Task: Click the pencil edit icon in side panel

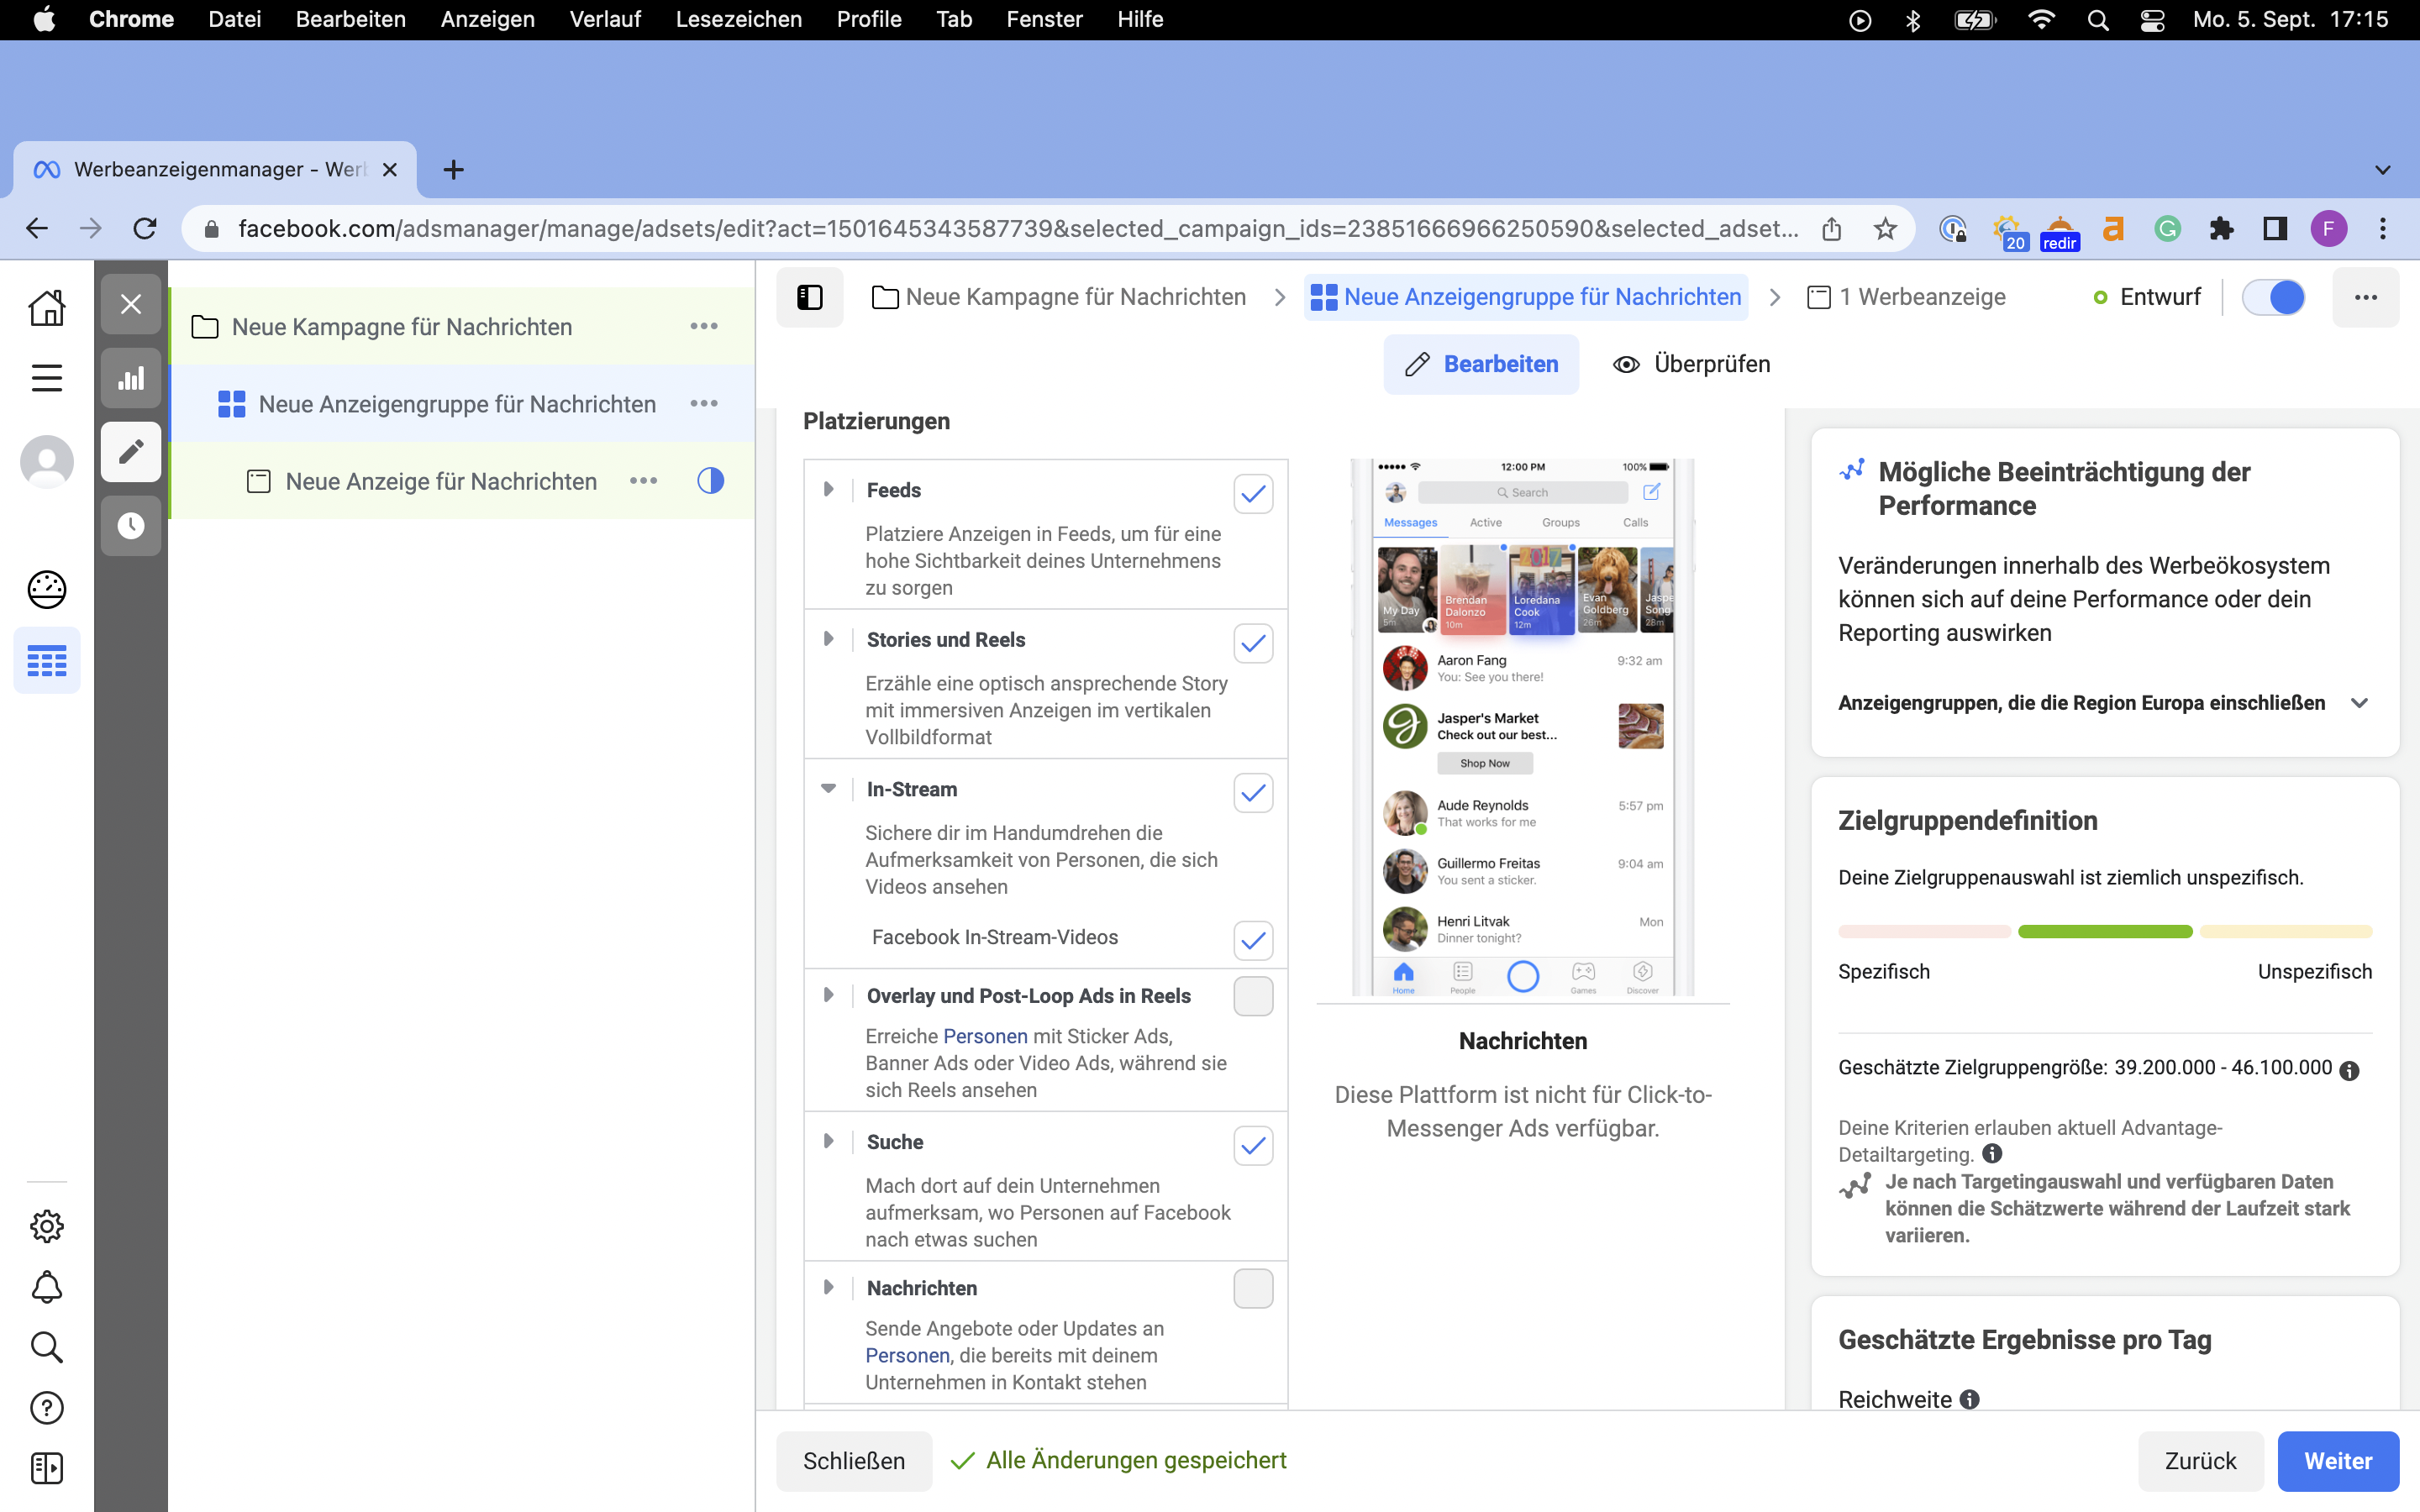Action: (x=131, y=452)
